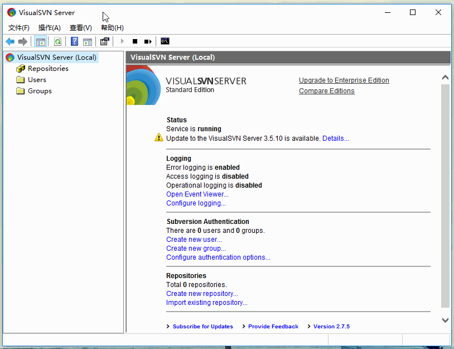Click the Refresh toolbar icon
454x349 pixels.
click(57, 41)
